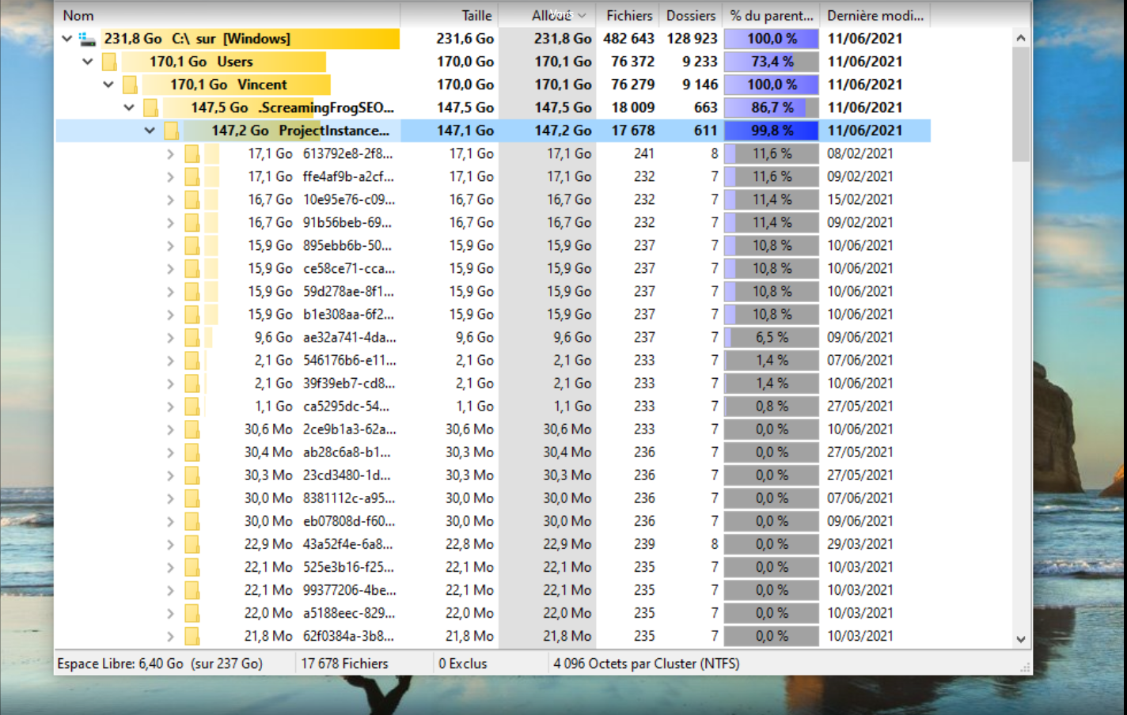Click the scrollbar down arrow
The height and width of the screenshot is (715, 1127).
point(1020,639)
